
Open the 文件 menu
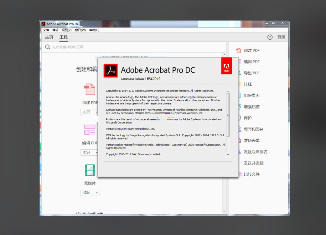[x=46, y=30]
